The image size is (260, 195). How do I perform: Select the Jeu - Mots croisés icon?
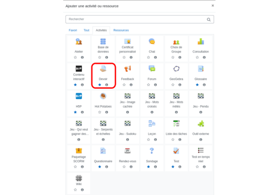tap(152, 96)
